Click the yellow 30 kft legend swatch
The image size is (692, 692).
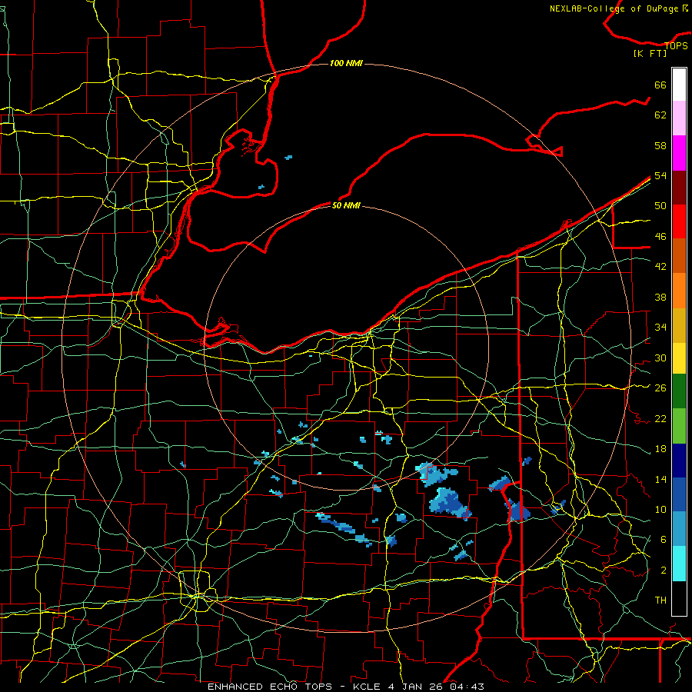coord(679,358)
